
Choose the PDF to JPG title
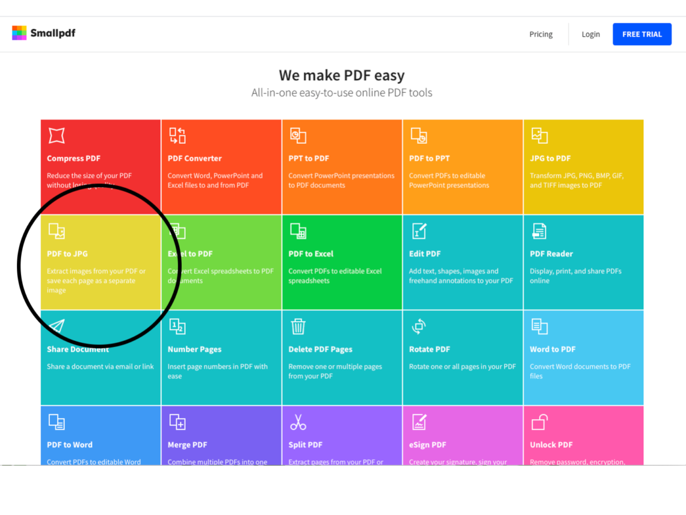click(x=67, y=254)
